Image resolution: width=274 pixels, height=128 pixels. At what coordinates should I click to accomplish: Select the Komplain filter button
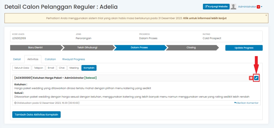click(89, 68)
